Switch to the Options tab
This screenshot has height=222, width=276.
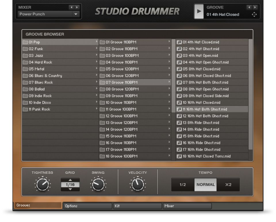(87, 206)
